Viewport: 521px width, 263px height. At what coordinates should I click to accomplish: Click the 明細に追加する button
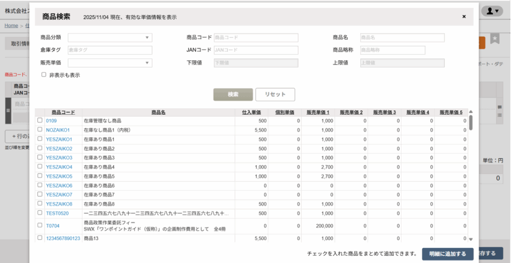[447, 254]
